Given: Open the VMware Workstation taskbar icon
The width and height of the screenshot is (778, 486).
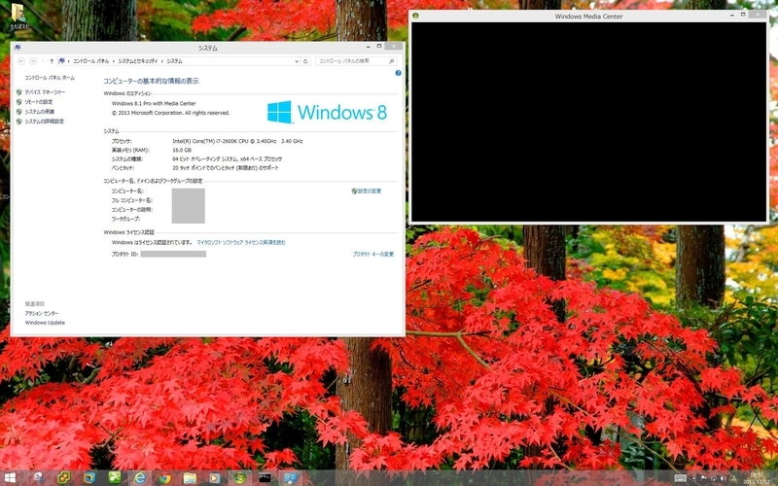Looking at the screenshot, I should coord(64,477).
